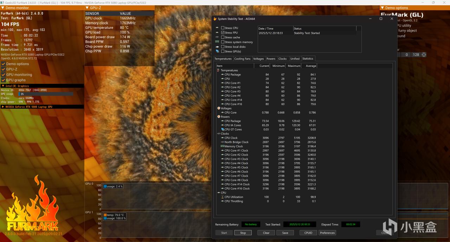The image size is (450, 242).
Task: Enable the Stress CPU checkbox
Action: pyautogui.click(x=223, y=28)
